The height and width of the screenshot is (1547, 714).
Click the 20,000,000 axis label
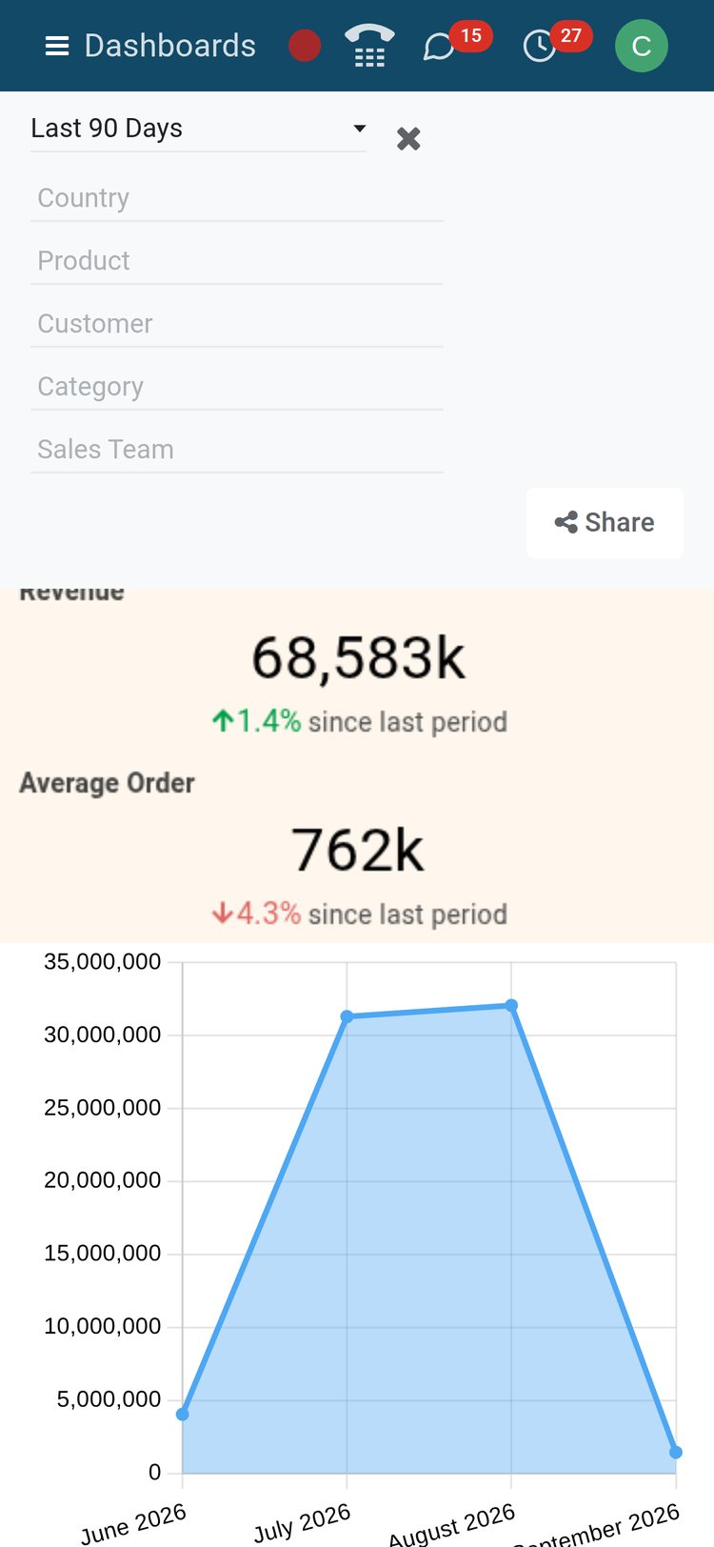click(103, 1181)
